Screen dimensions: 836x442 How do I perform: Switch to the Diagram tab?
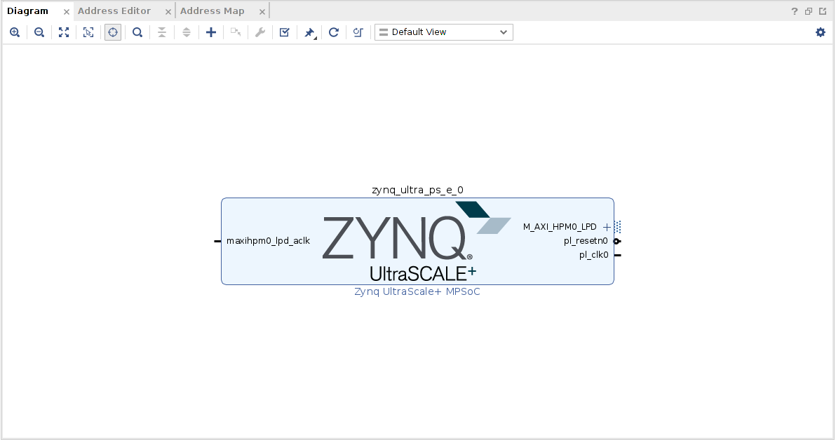click(x=28, y=11)
